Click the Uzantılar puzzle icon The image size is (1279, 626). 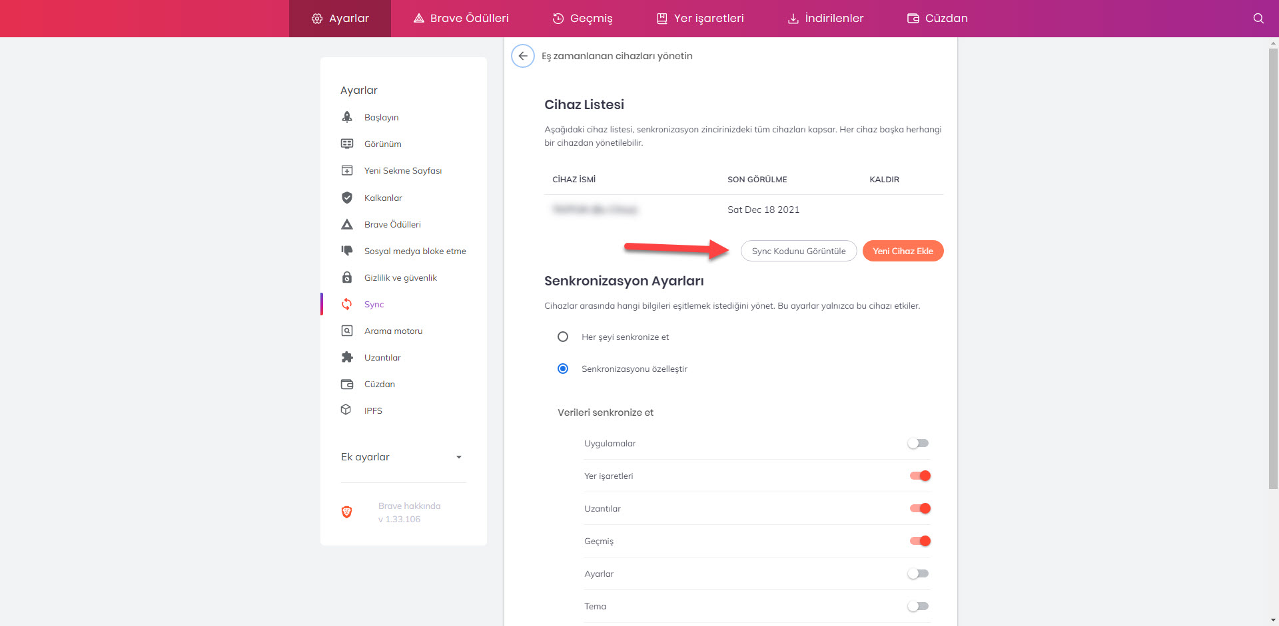[347, 357]
